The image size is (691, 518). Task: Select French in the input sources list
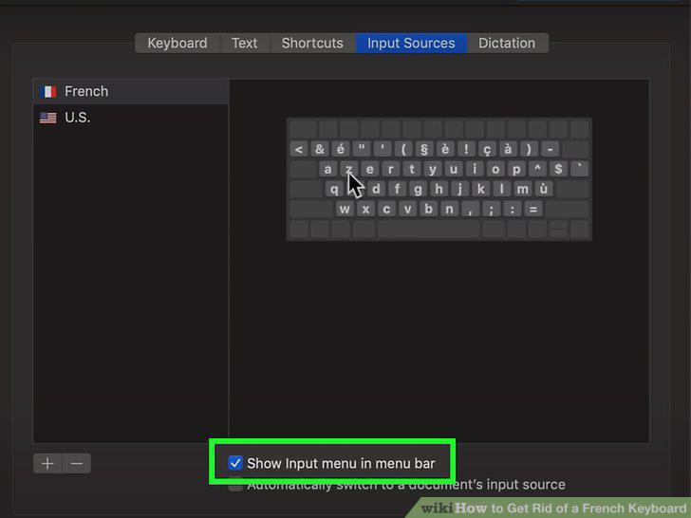131,92
